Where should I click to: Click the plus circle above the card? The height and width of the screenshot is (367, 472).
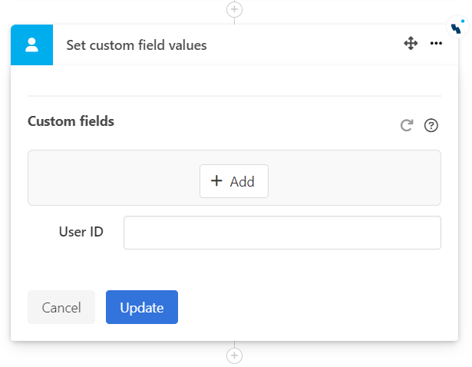(234, 9)
